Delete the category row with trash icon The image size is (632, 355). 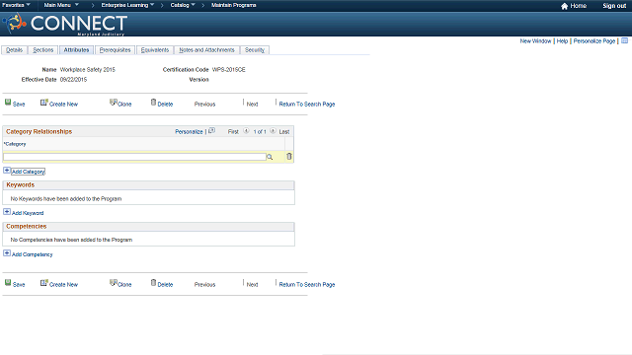[289, 156]
